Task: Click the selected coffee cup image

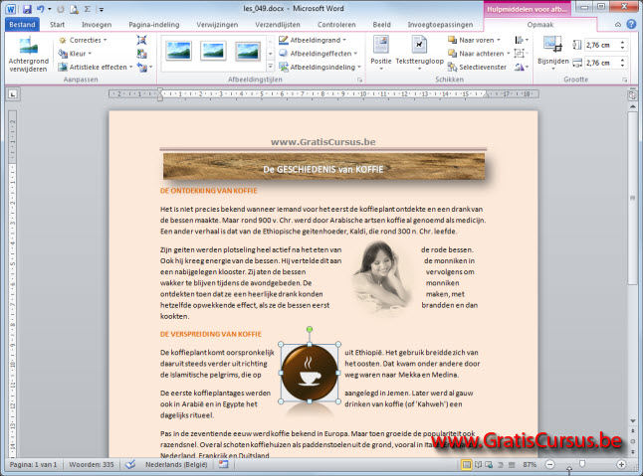Action: (x=310, y=373)
